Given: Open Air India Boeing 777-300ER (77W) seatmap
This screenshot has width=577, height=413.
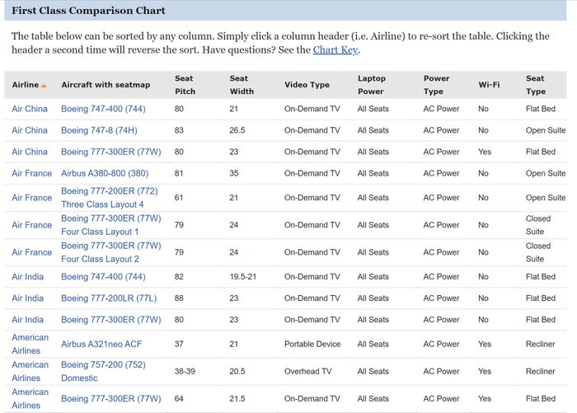Looking at the screenshot, I should (x=111, y=320).
